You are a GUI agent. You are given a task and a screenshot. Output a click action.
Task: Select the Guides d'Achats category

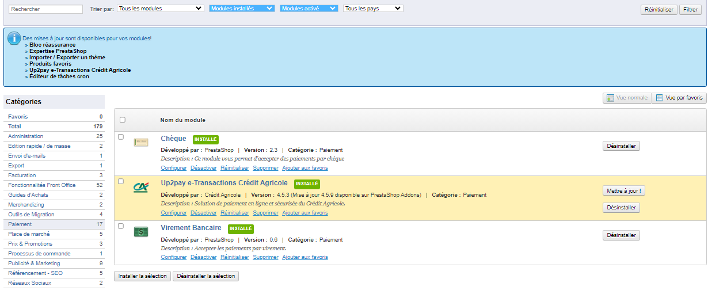(x=54, y=195)
